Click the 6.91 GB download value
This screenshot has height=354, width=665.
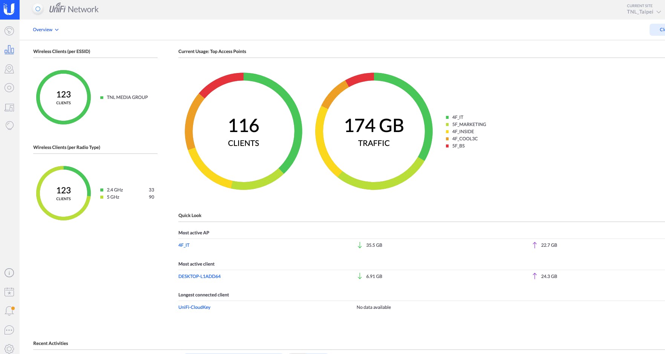pyautogui.click(x=374, y=277)
